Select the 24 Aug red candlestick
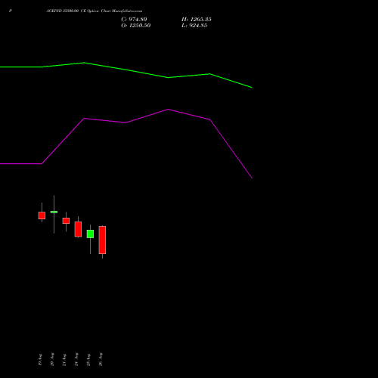This screenshot has height=378, width=378. [x=78, y=229]
